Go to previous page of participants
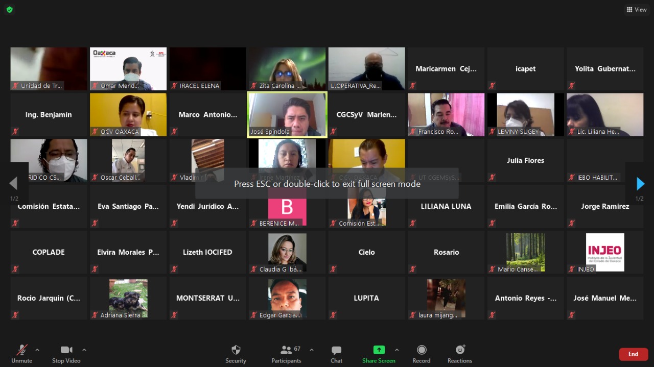Image resolution: width=654 pixels, height=367 pixels. click(x=14, y=184)
